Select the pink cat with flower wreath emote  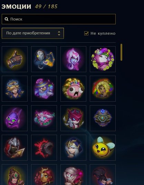(x=103, y=59)
